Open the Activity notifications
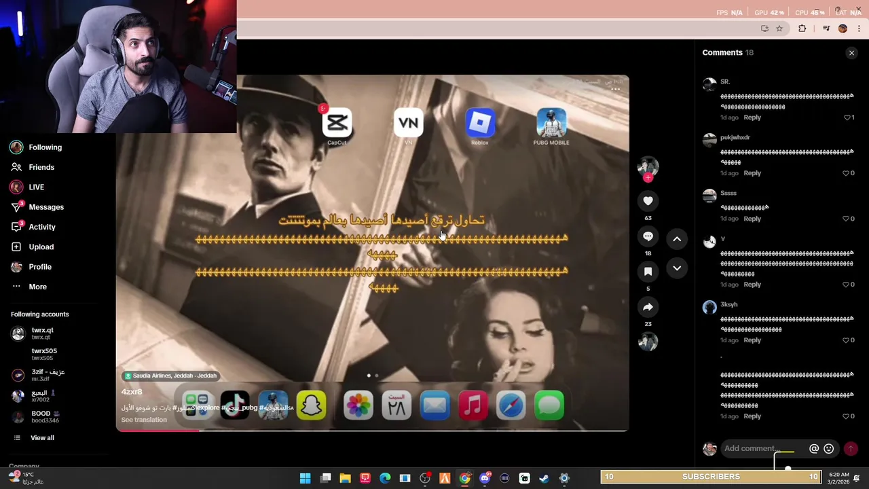 33,227
